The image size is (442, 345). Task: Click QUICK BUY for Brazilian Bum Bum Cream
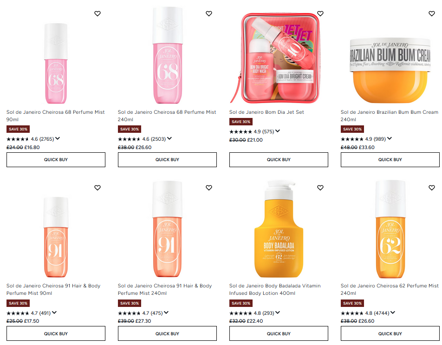click(x=390, y=159)
